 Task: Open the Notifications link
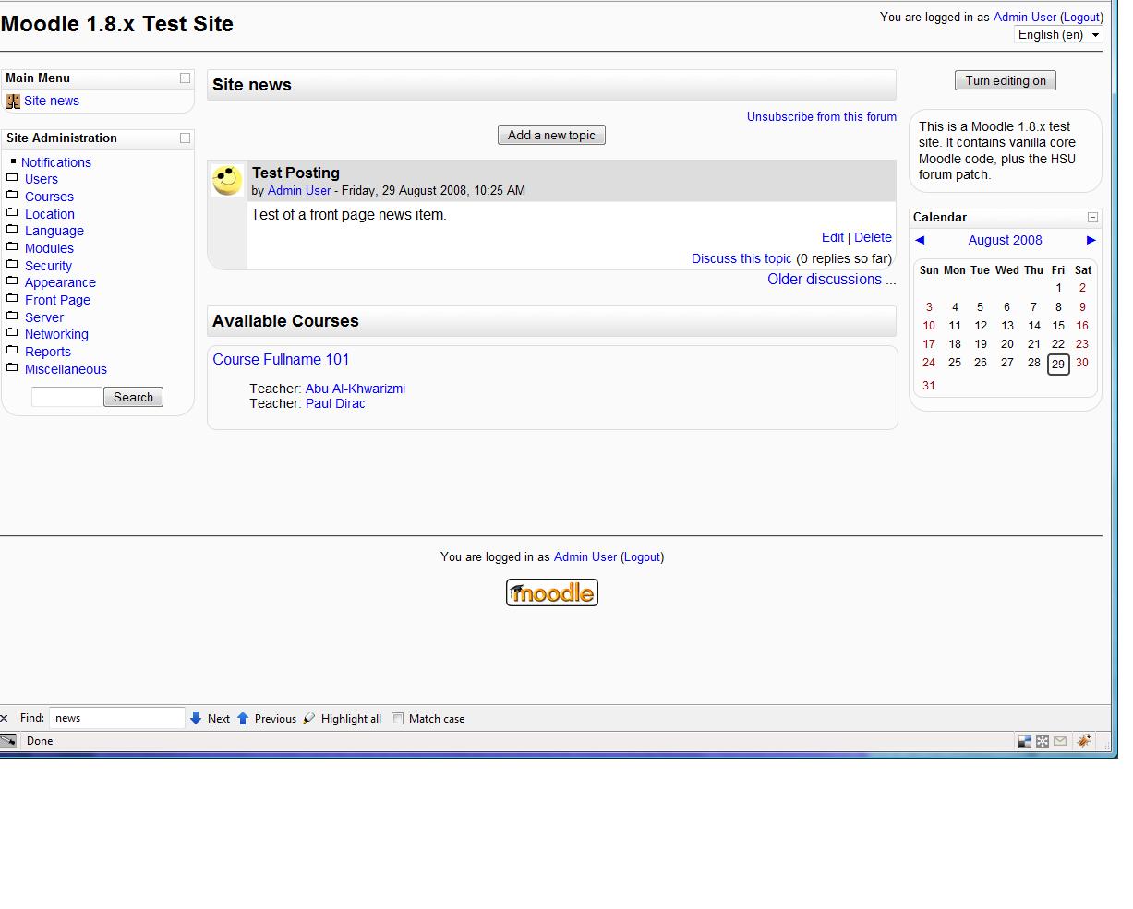56,162
